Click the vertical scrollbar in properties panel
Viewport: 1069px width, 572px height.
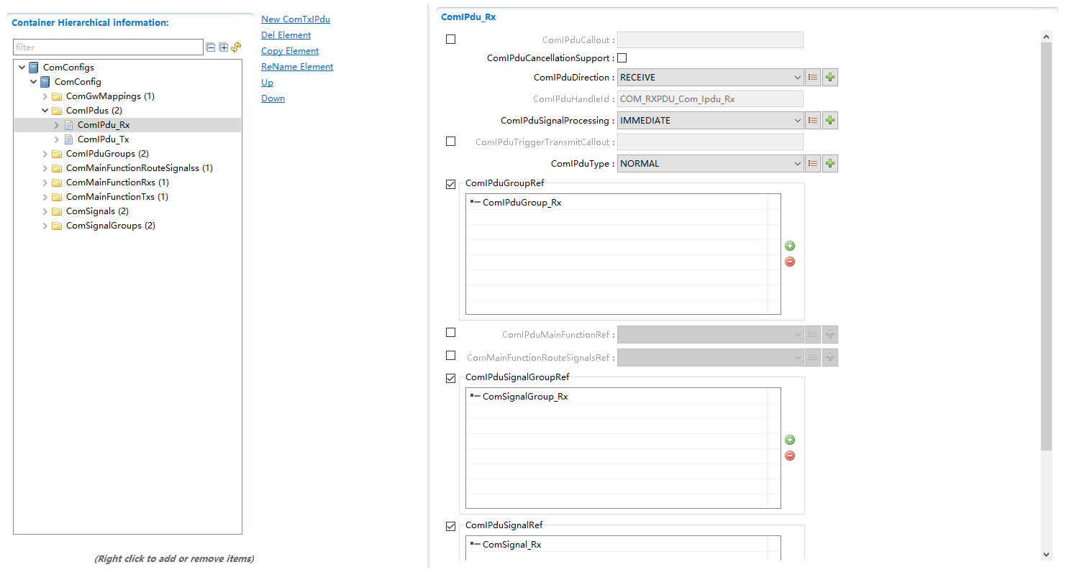point(1046,244)
